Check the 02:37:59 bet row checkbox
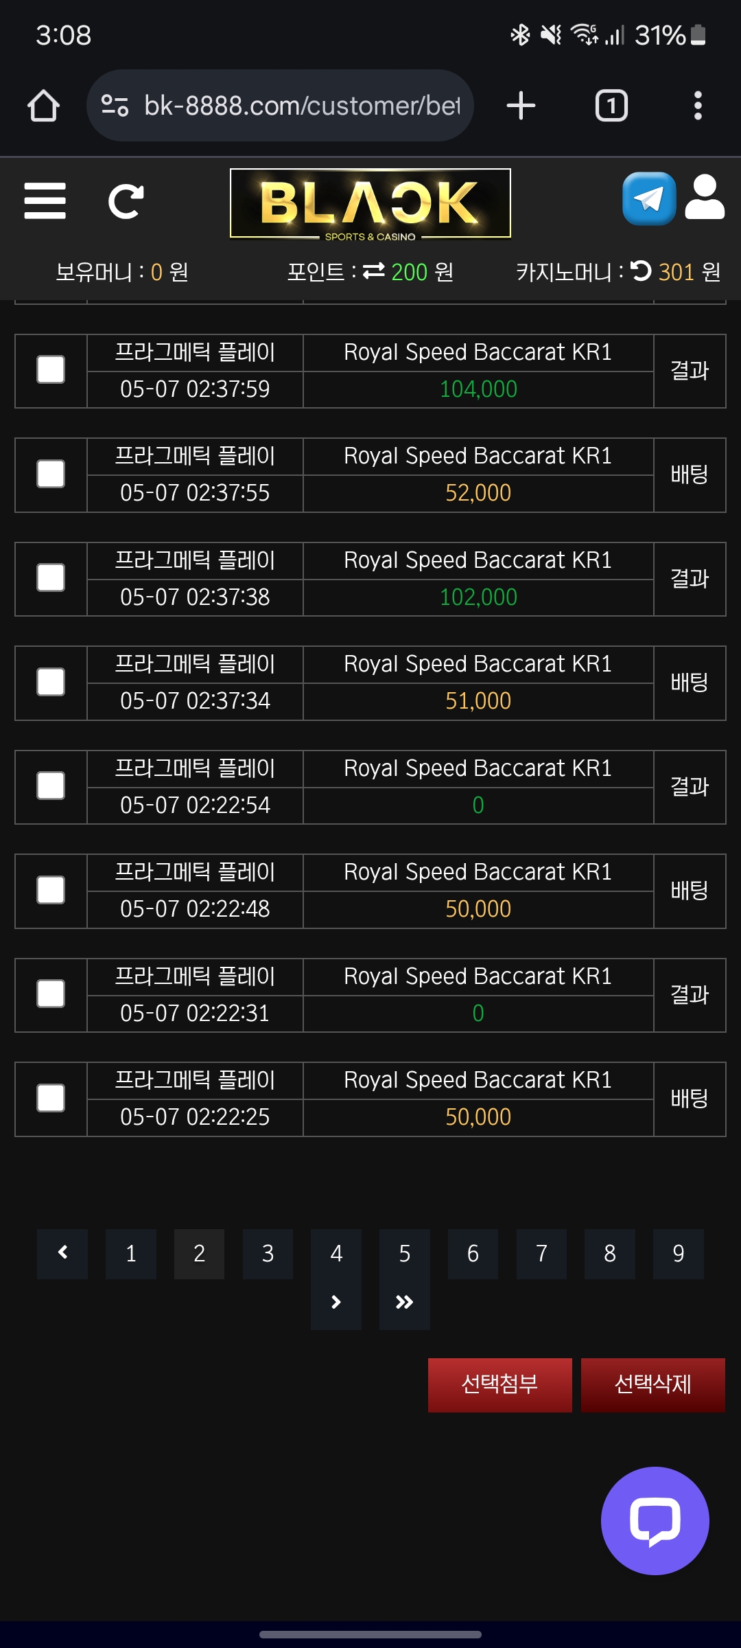The height and width of the screenshot is (1648, 741). click(x=51, y=370)
